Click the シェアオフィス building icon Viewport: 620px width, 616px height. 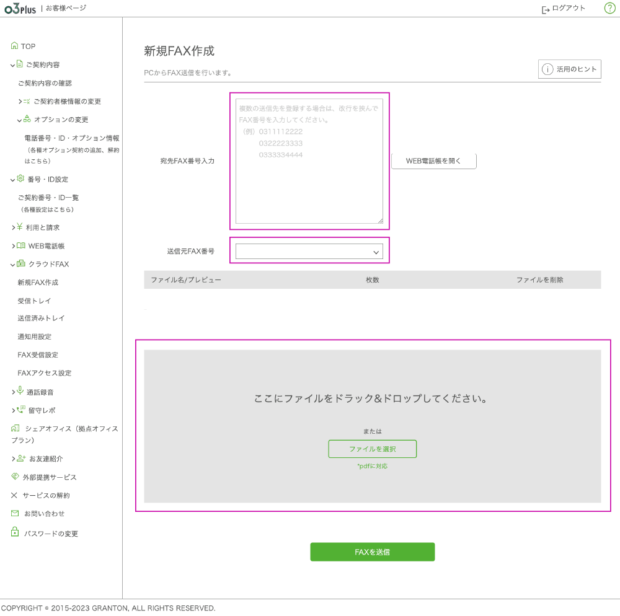click(15, 428)
